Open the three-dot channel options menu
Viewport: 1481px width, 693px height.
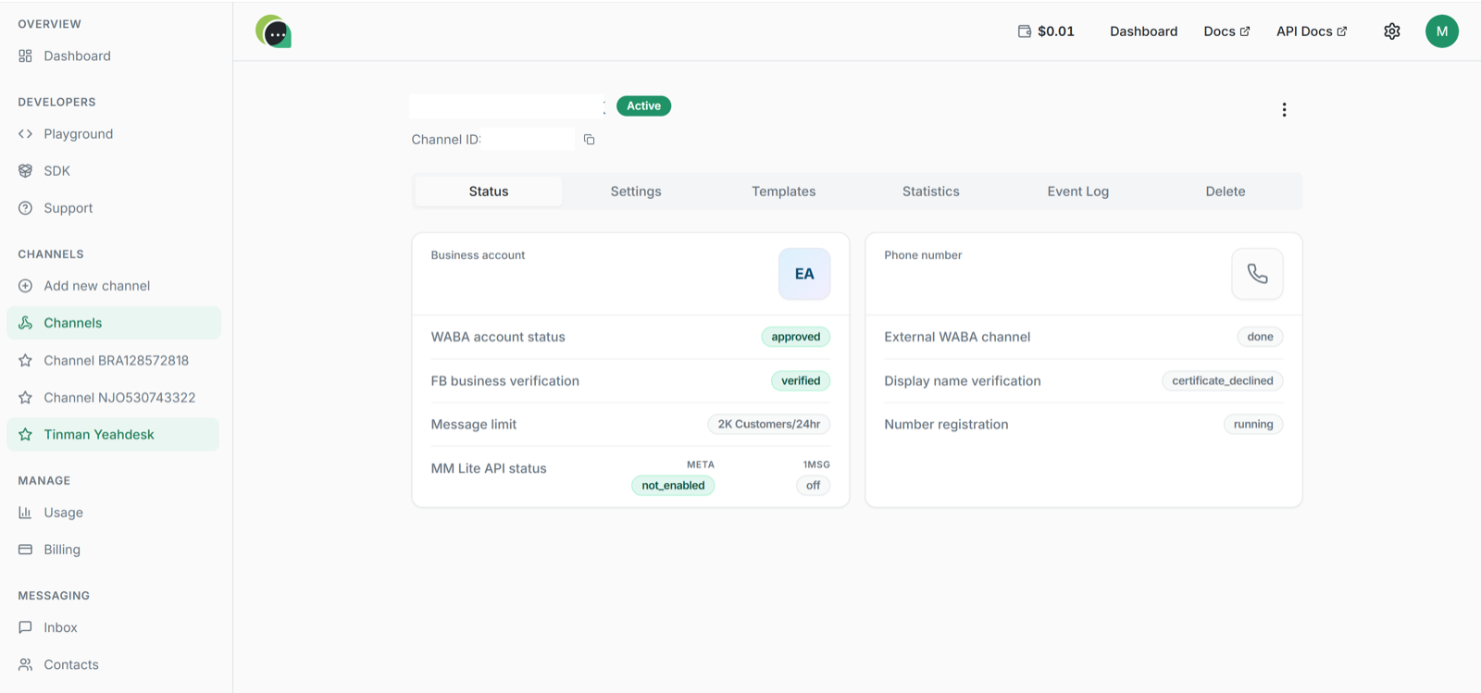pos(1284,110)
